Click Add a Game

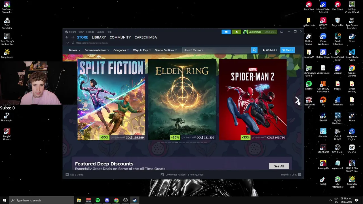[x=75, y=175]
